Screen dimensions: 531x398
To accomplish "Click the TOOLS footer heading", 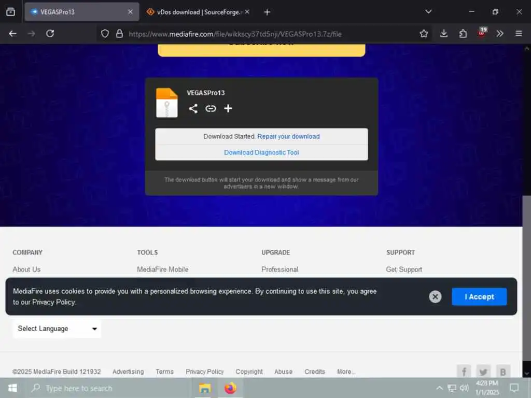I will (147, 252).
